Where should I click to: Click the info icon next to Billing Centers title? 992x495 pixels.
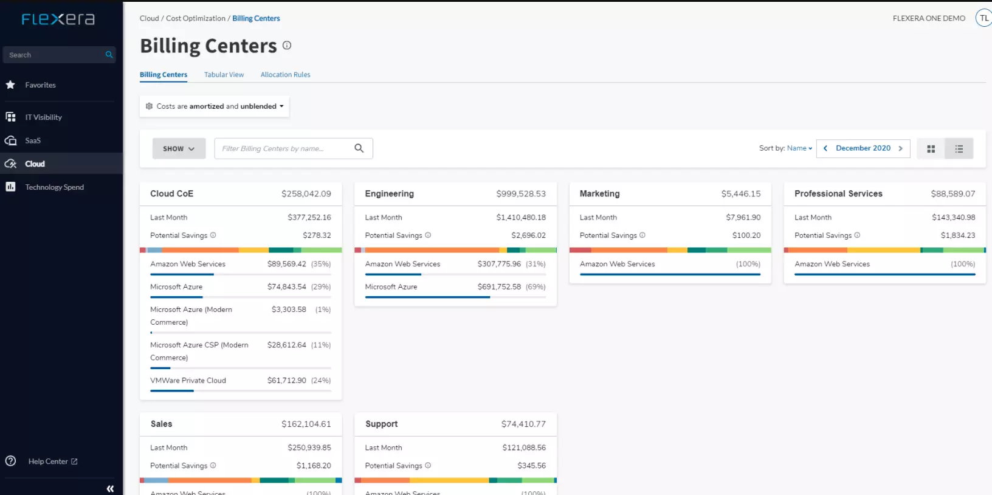click(287, 45)
